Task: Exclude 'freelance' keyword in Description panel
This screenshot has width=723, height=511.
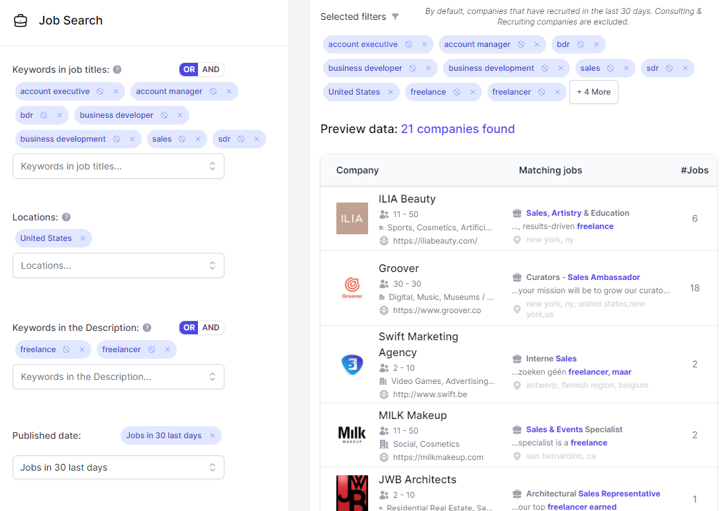Action: coord(66,349)
